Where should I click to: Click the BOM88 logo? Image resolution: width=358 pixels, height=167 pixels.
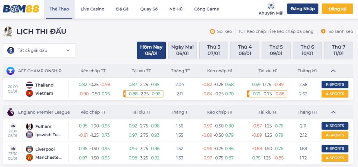(21, 9)
